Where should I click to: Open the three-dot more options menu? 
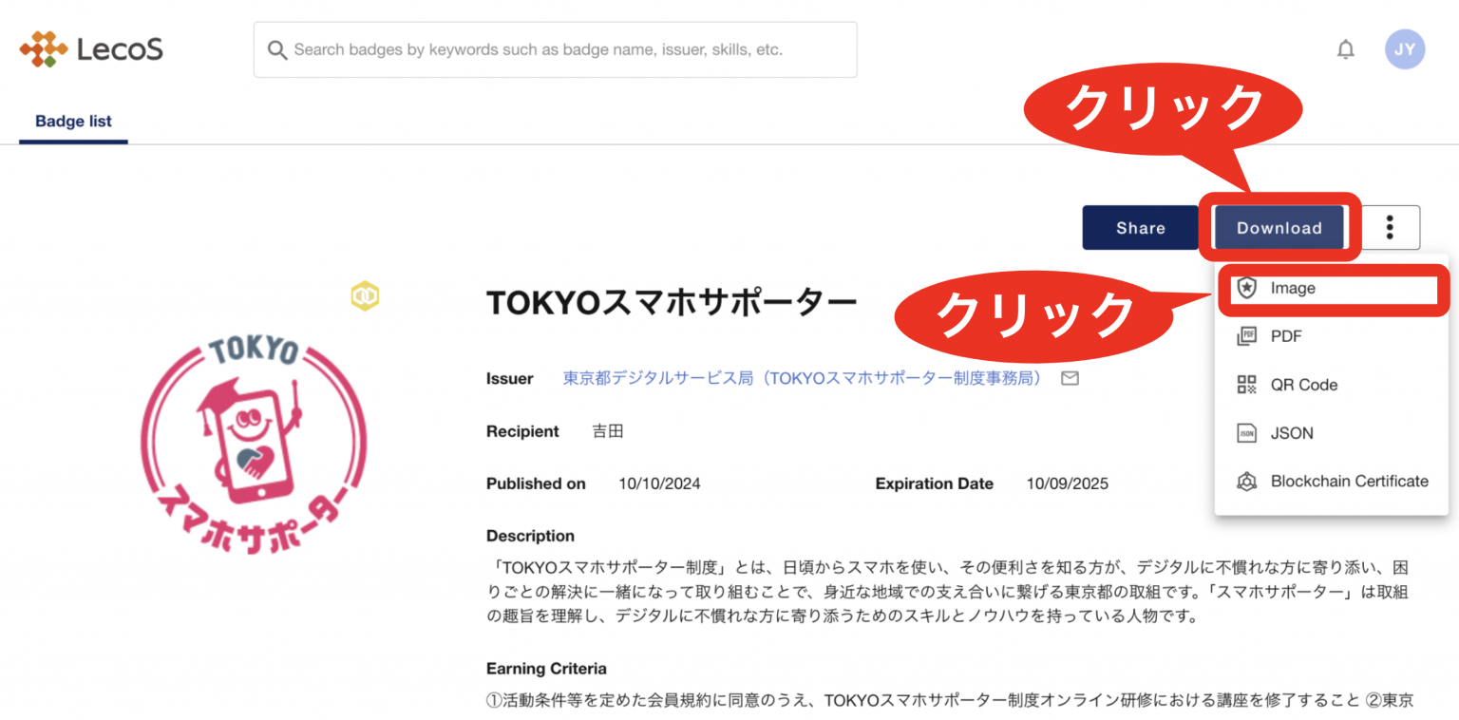pyautogui.click(x=1389, y=227)
